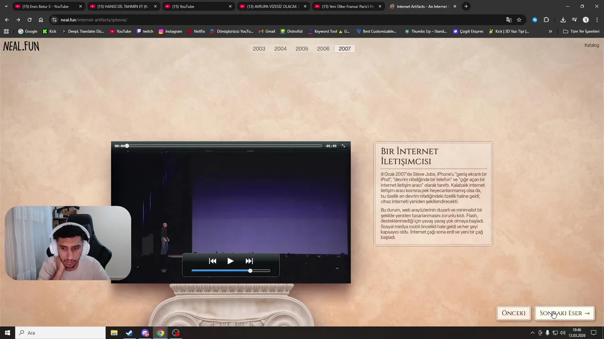Show hidden system tray icons
This screenshot has height=339, width=604.
pyautogui.click(x=533, y=333)
